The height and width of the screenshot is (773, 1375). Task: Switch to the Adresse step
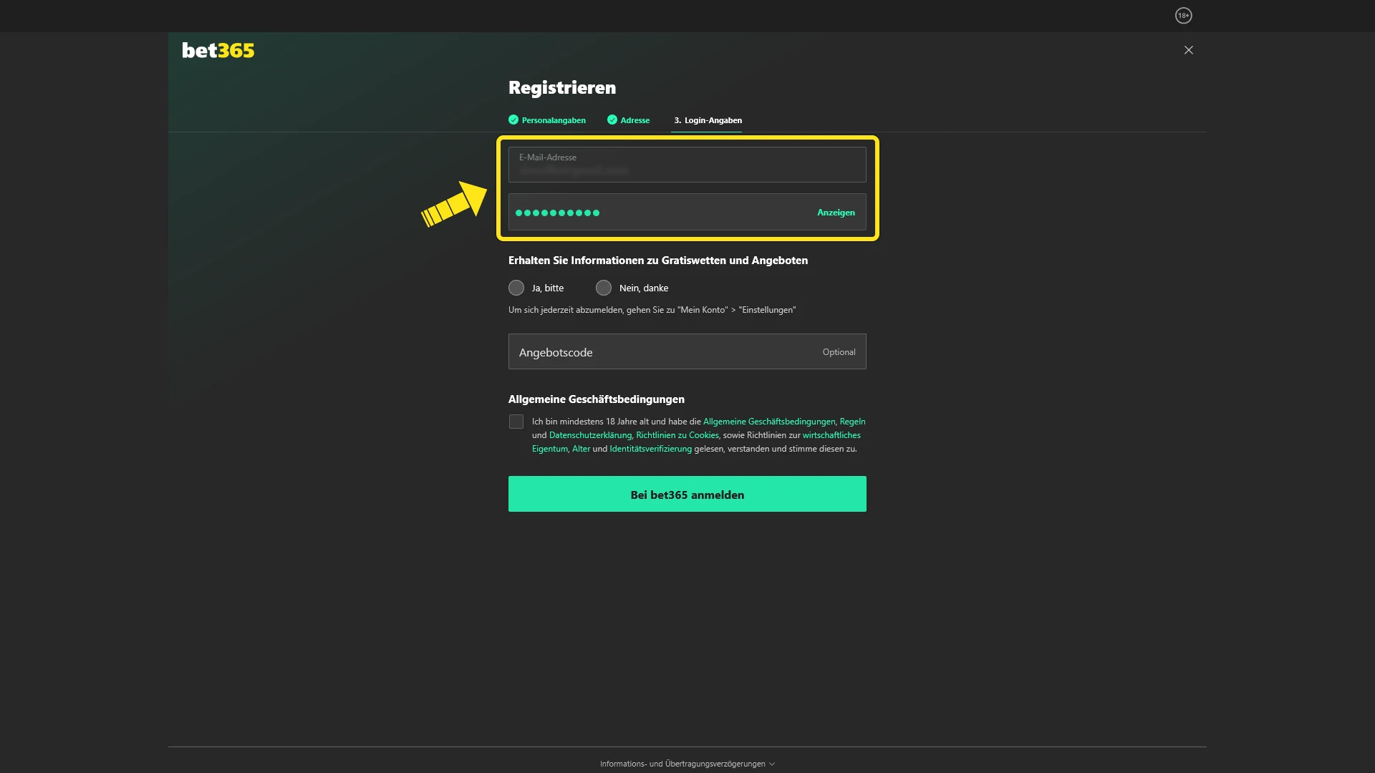click(634, 120)
